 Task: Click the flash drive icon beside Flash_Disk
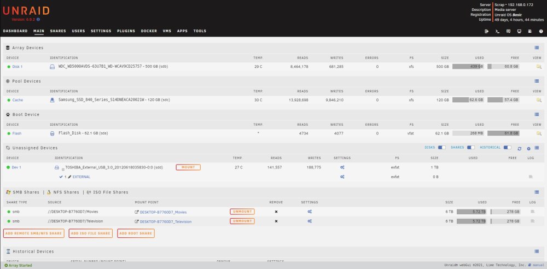coord(53,133)
